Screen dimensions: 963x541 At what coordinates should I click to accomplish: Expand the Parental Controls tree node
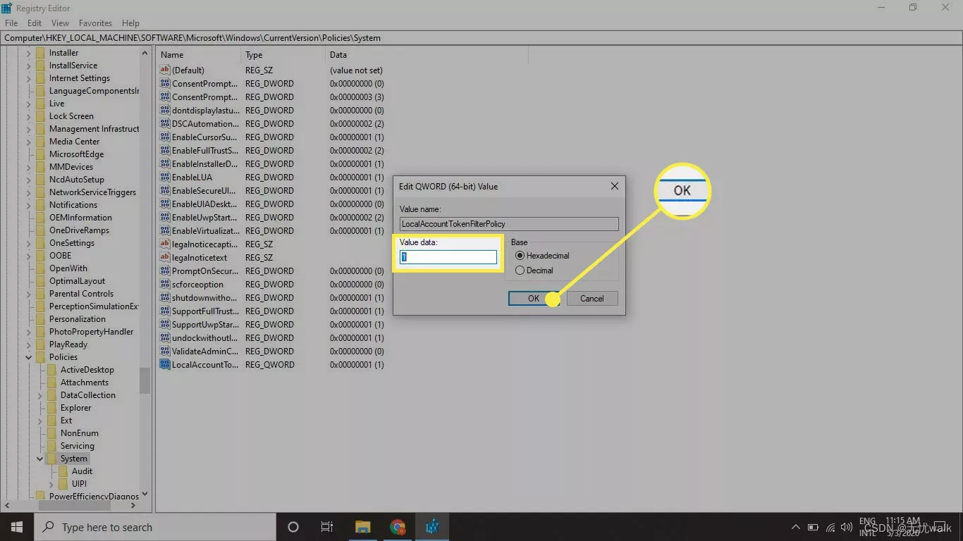click(29, 294)
